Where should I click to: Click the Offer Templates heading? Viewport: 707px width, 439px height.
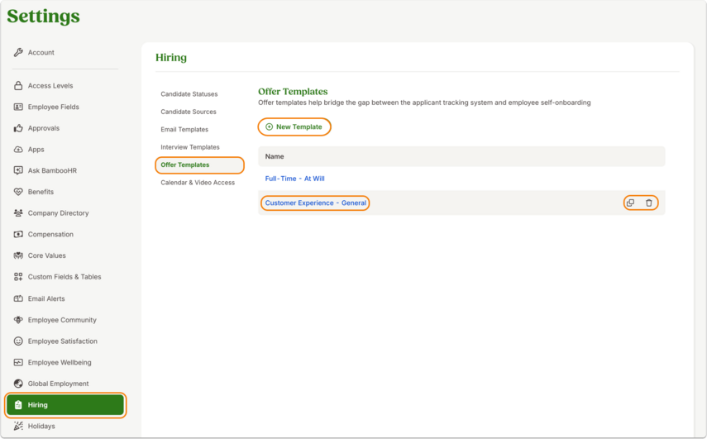click(293, 92)
